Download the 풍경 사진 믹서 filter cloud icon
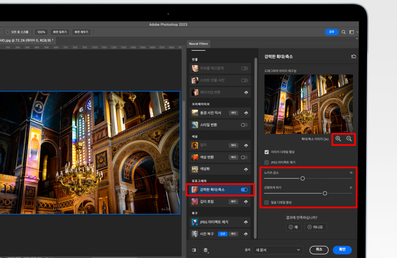 246,113
